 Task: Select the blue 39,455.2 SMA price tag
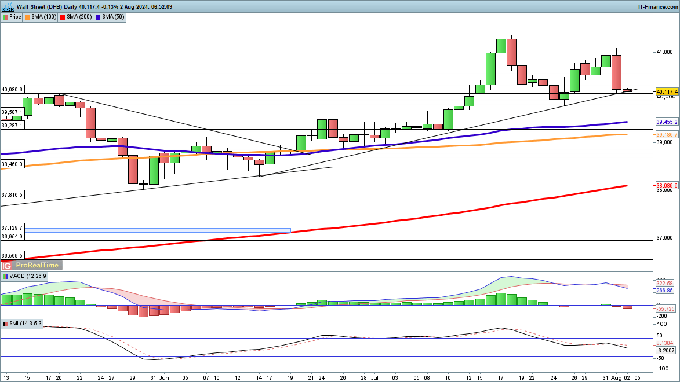point(667,122)
